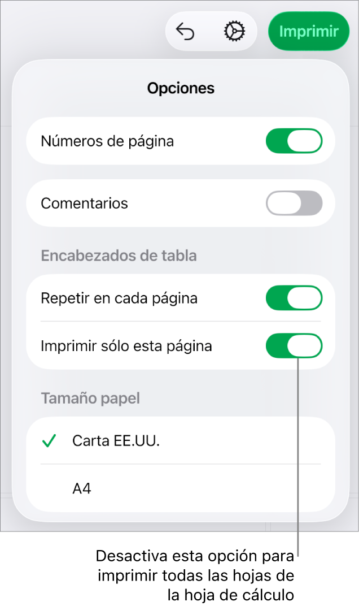Viewport: 359px width, 606px height.
Task: Enable the Comentarios switch
Action: [x=294, y=203]
